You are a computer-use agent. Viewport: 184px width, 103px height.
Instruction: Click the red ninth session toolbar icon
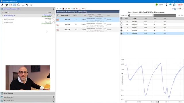pos(80,9)
